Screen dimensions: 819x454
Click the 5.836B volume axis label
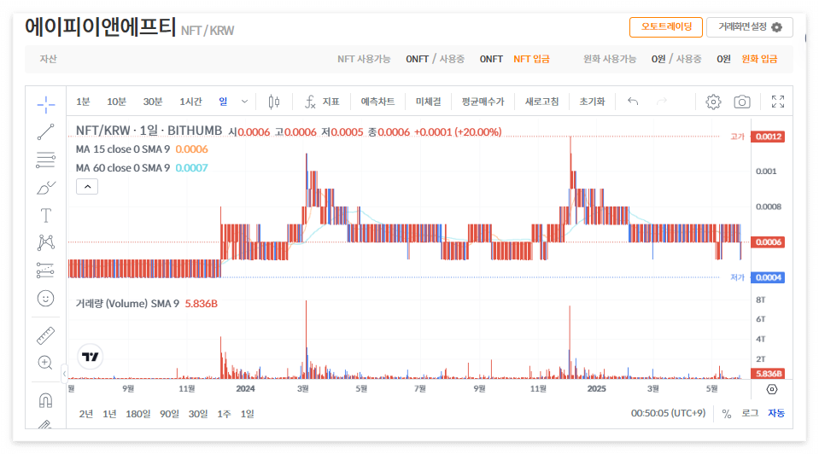pyautogui.click(x=769, y=374)
